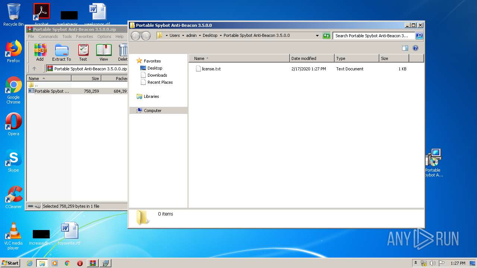
Task: Select the Opera desktop icon
Action: pos(13,124)
